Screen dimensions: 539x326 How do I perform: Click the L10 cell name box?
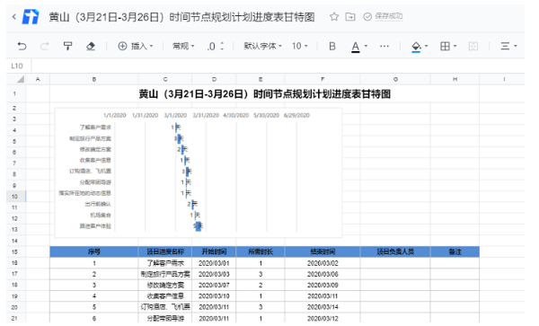tap(17, 66)
